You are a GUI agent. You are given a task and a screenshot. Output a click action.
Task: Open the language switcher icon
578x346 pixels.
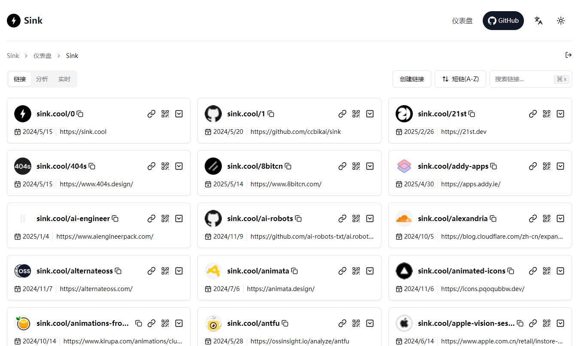click(x=539, y=21)
